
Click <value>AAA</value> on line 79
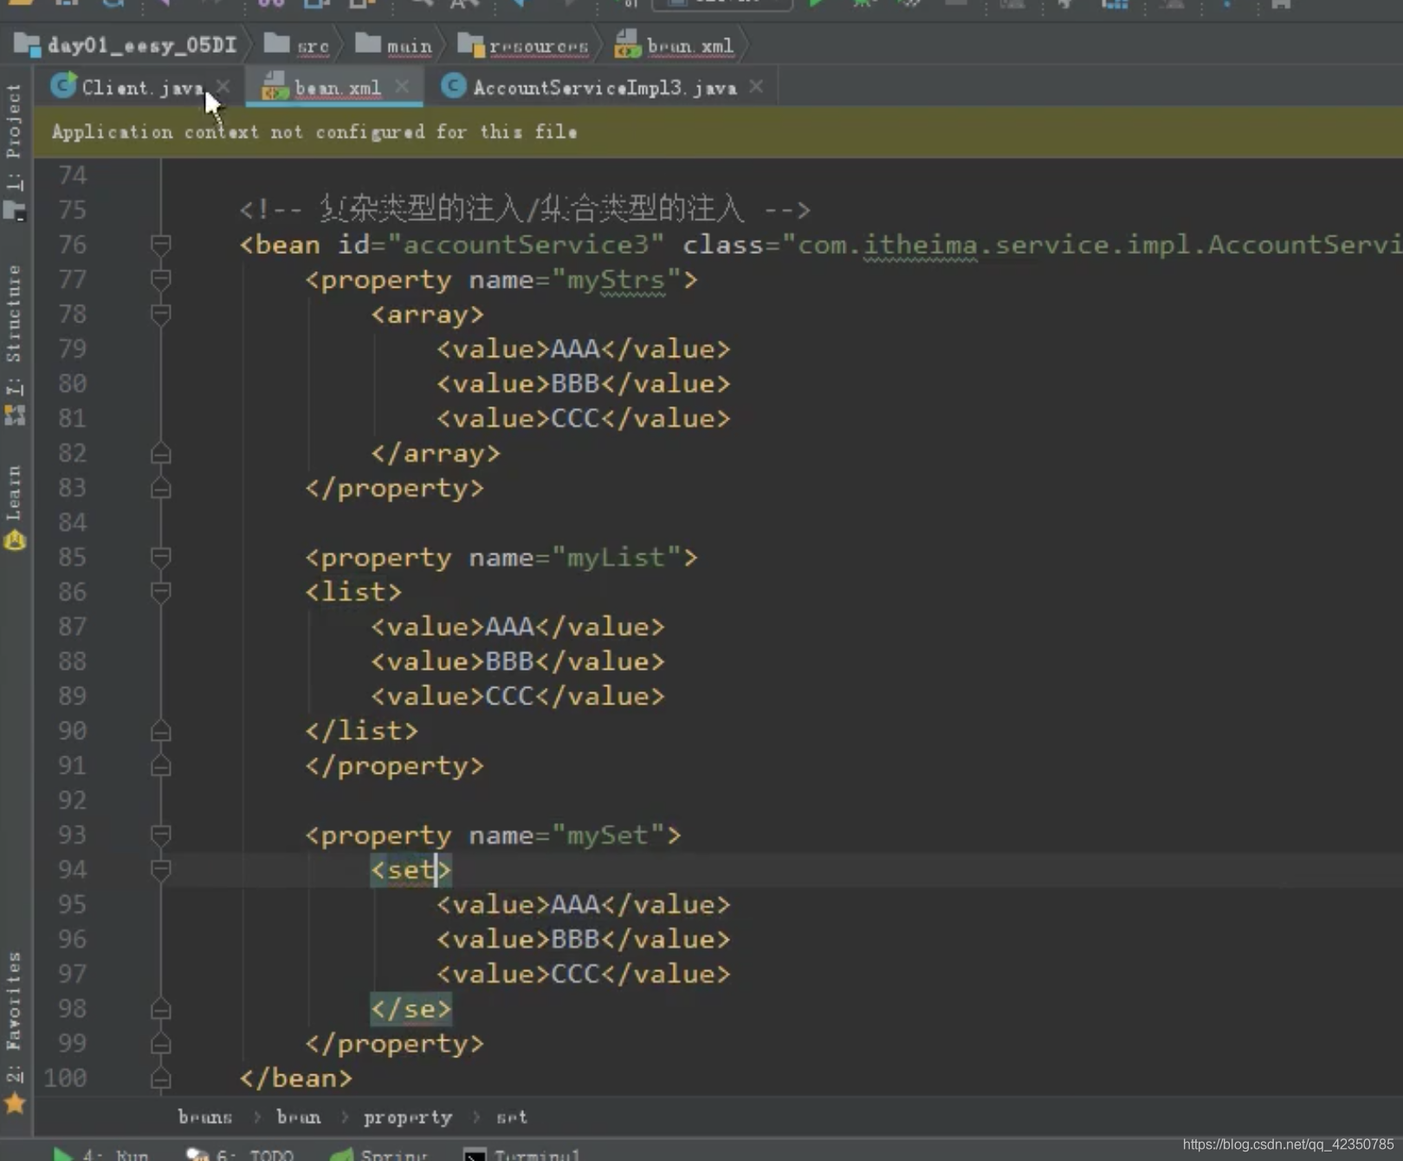tap(583, 349)
